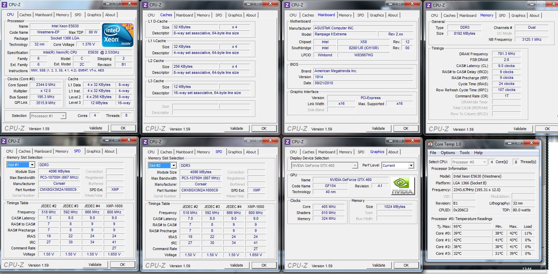Click the CPU-Z title icon of the Slot #2 SPD window
The image size is (558, 274).
(146, 142)
